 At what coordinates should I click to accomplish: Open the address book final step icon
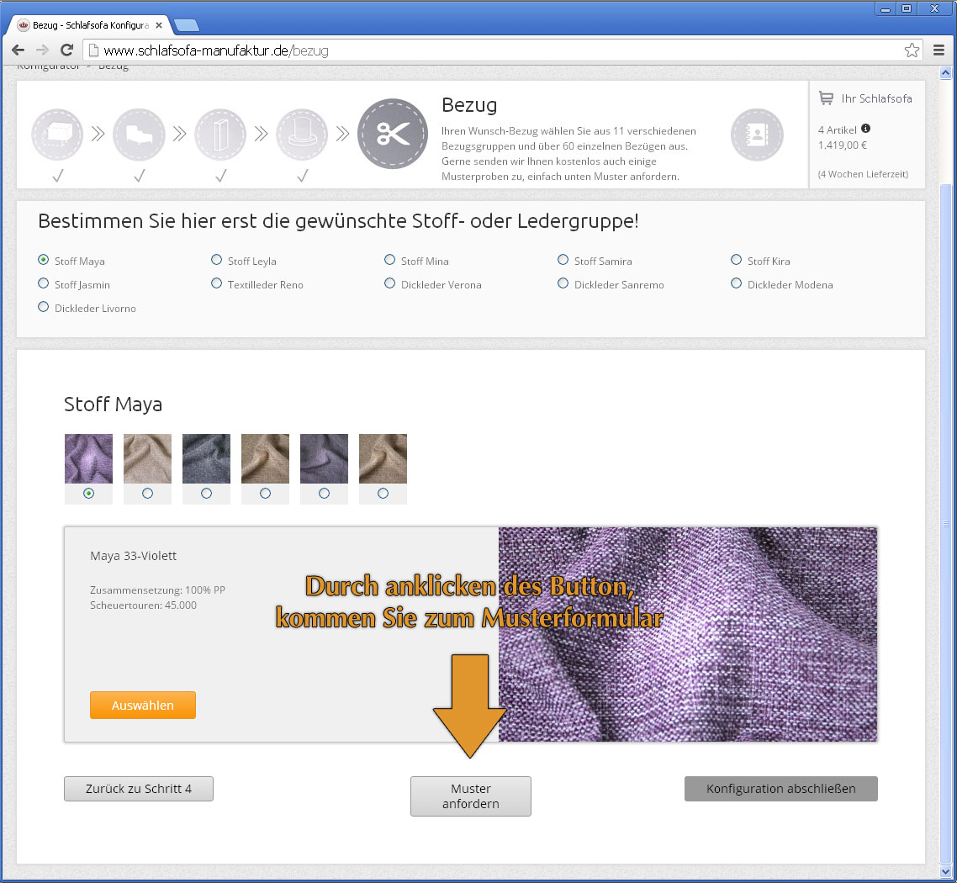click(x=757, y=135)
